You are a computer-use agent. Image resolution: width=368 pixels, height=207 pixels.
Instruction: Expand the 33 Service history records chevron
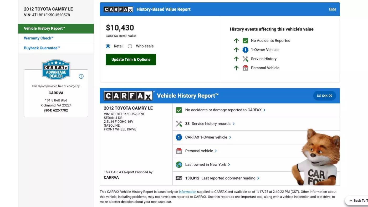click(x=233, y=124)
